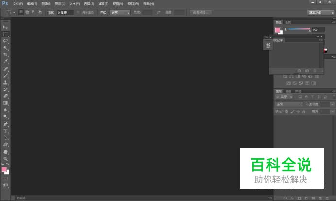Click add to selection mode button

[27, 12]
